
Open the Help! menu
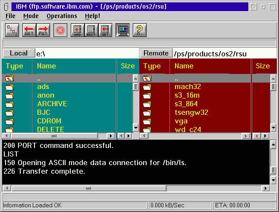93,16
